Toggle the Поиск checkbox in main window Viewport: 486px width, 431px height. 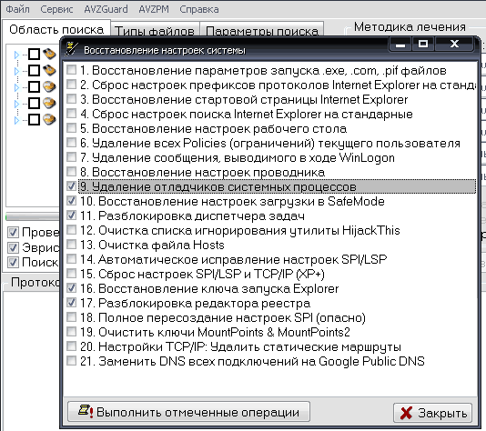pyautogui.click(x=13, y=262)
